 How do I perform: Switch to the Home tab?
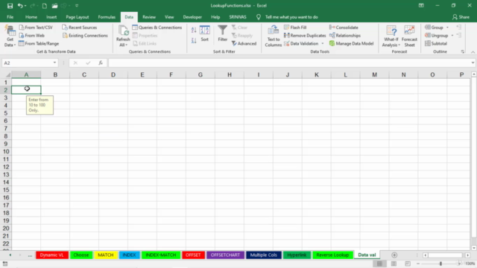[x=31, y=17]
